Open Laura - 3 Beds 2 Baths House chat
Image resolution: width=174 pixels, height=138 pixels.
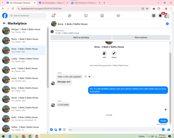pyautogui.click(x=23, y=109)
